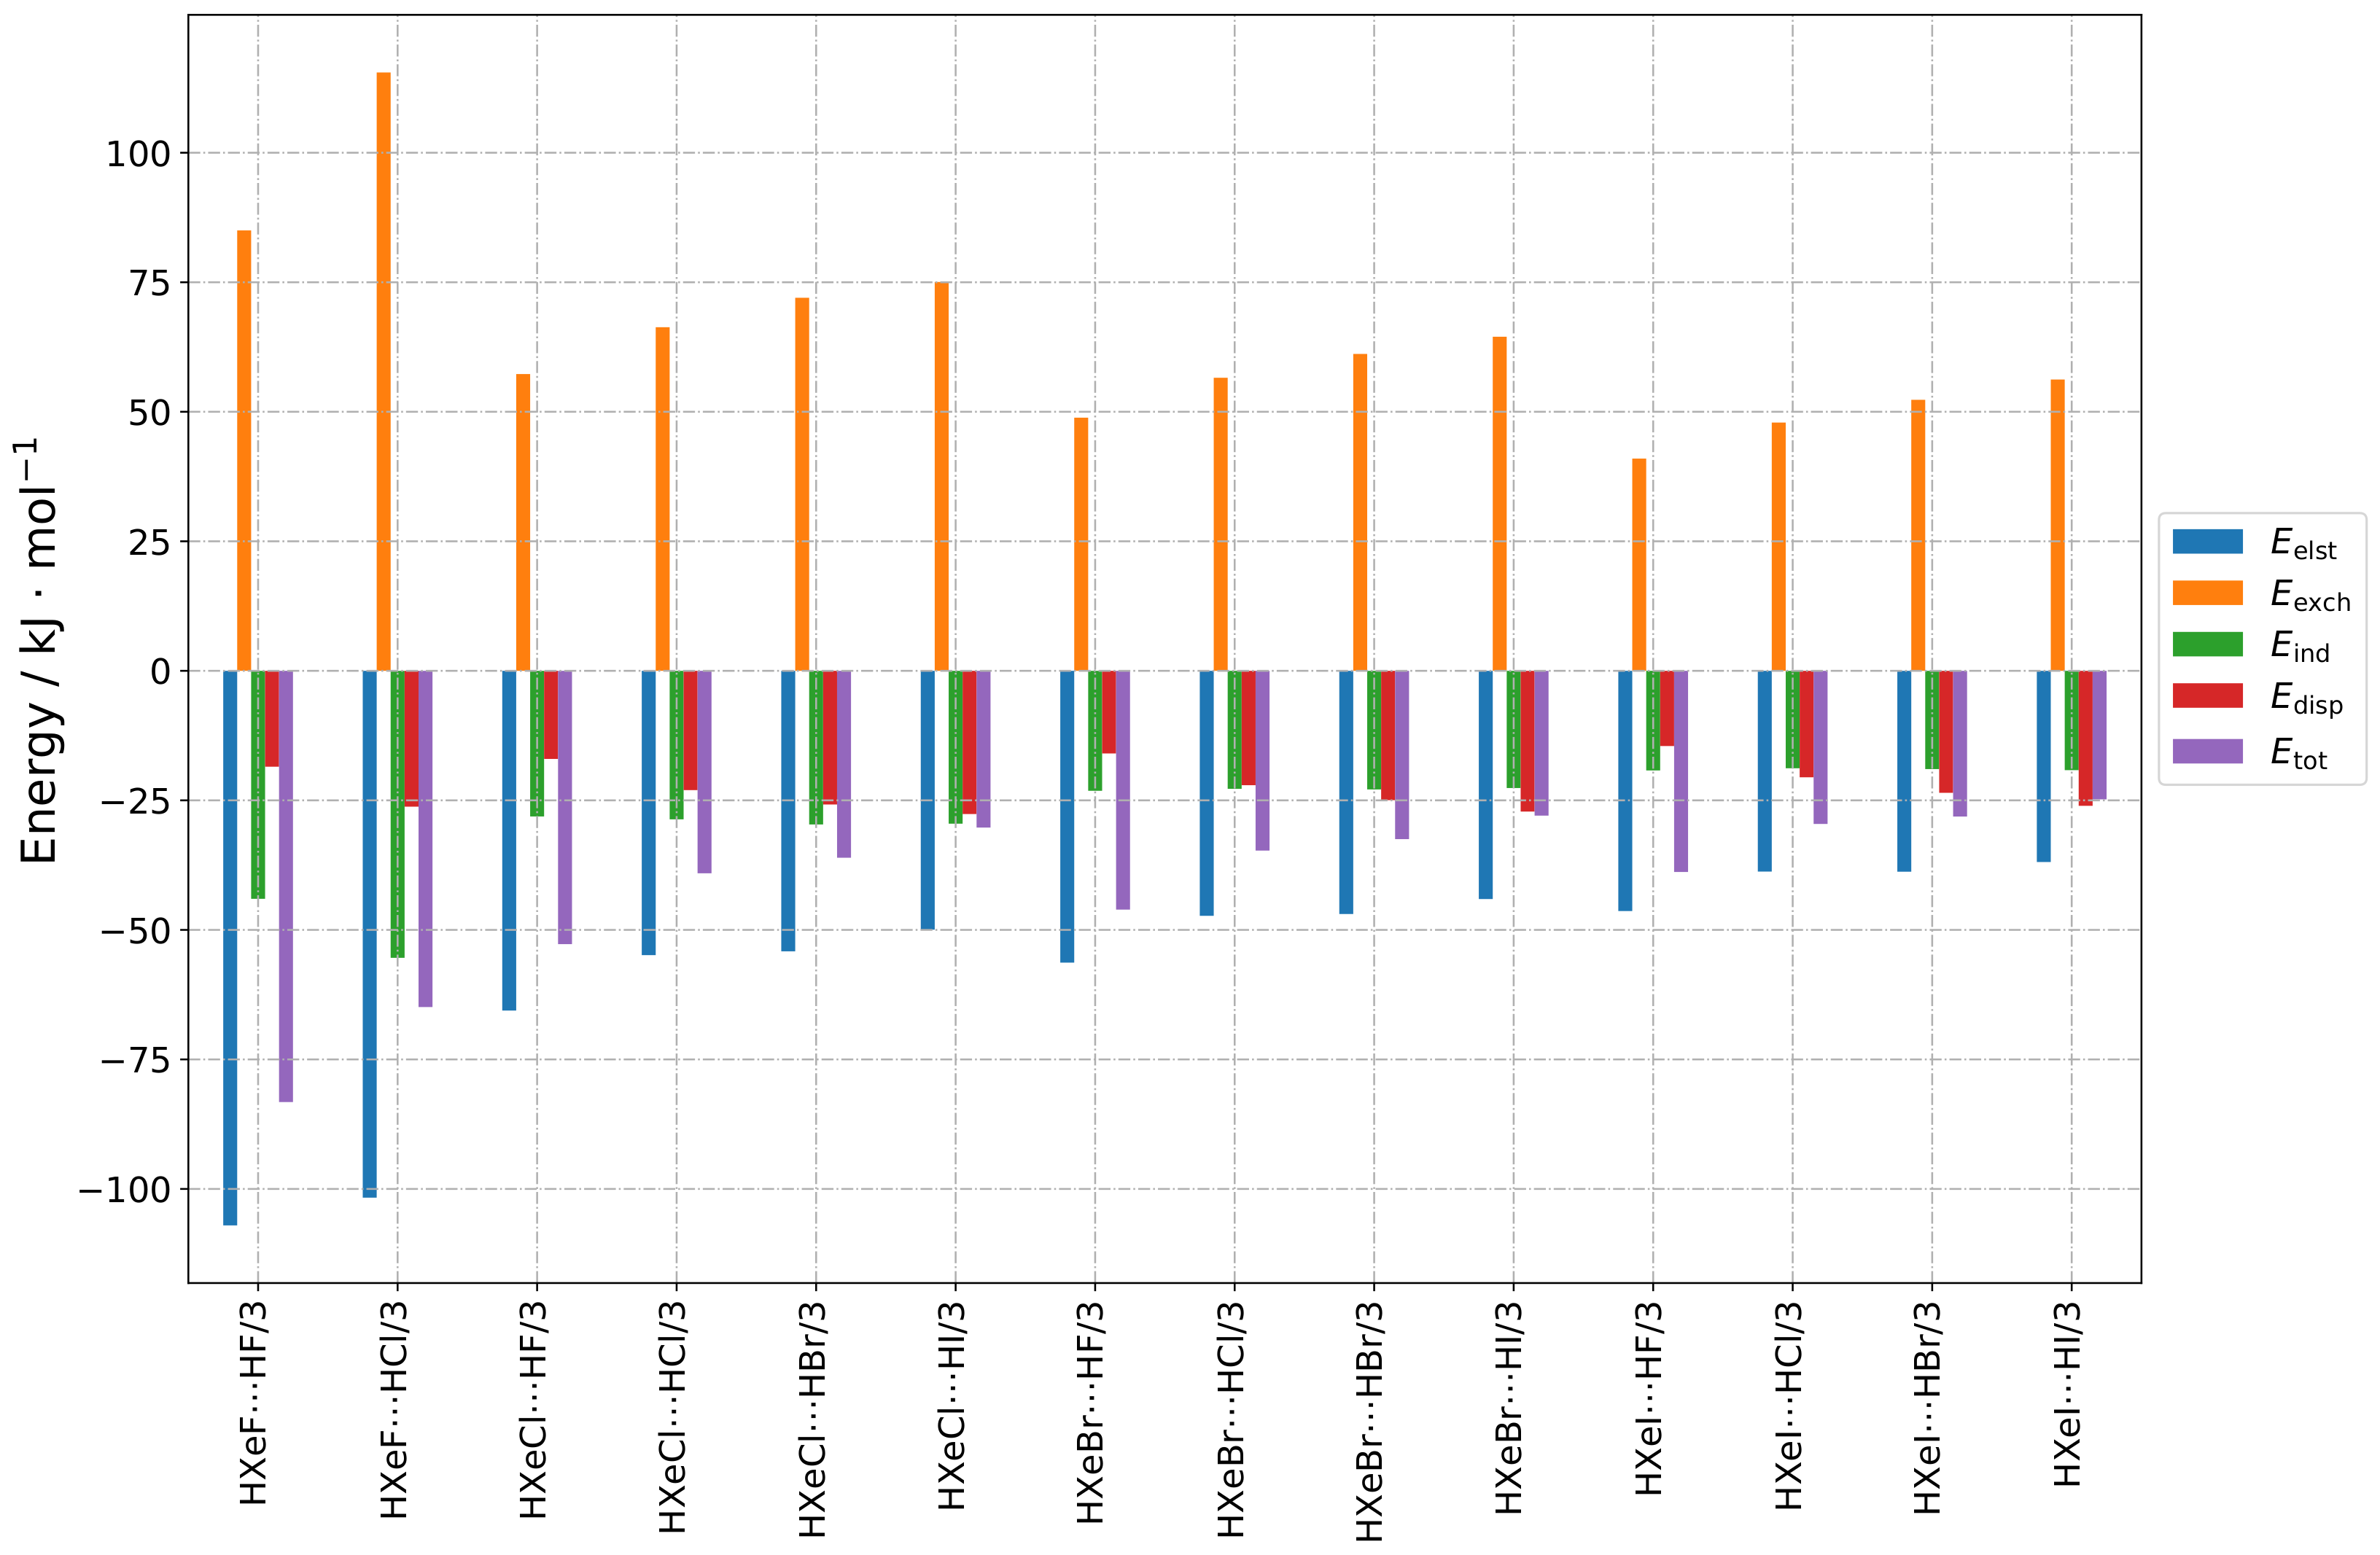
Task: Click the tallest orange bar for HXeF···HCl/3
Action: click(383, 370)
